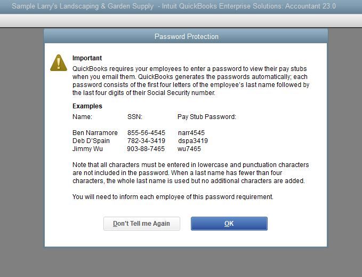Click the example password wu7465
The height and width of the screenshot is (277, 362).
coord(189,149)
